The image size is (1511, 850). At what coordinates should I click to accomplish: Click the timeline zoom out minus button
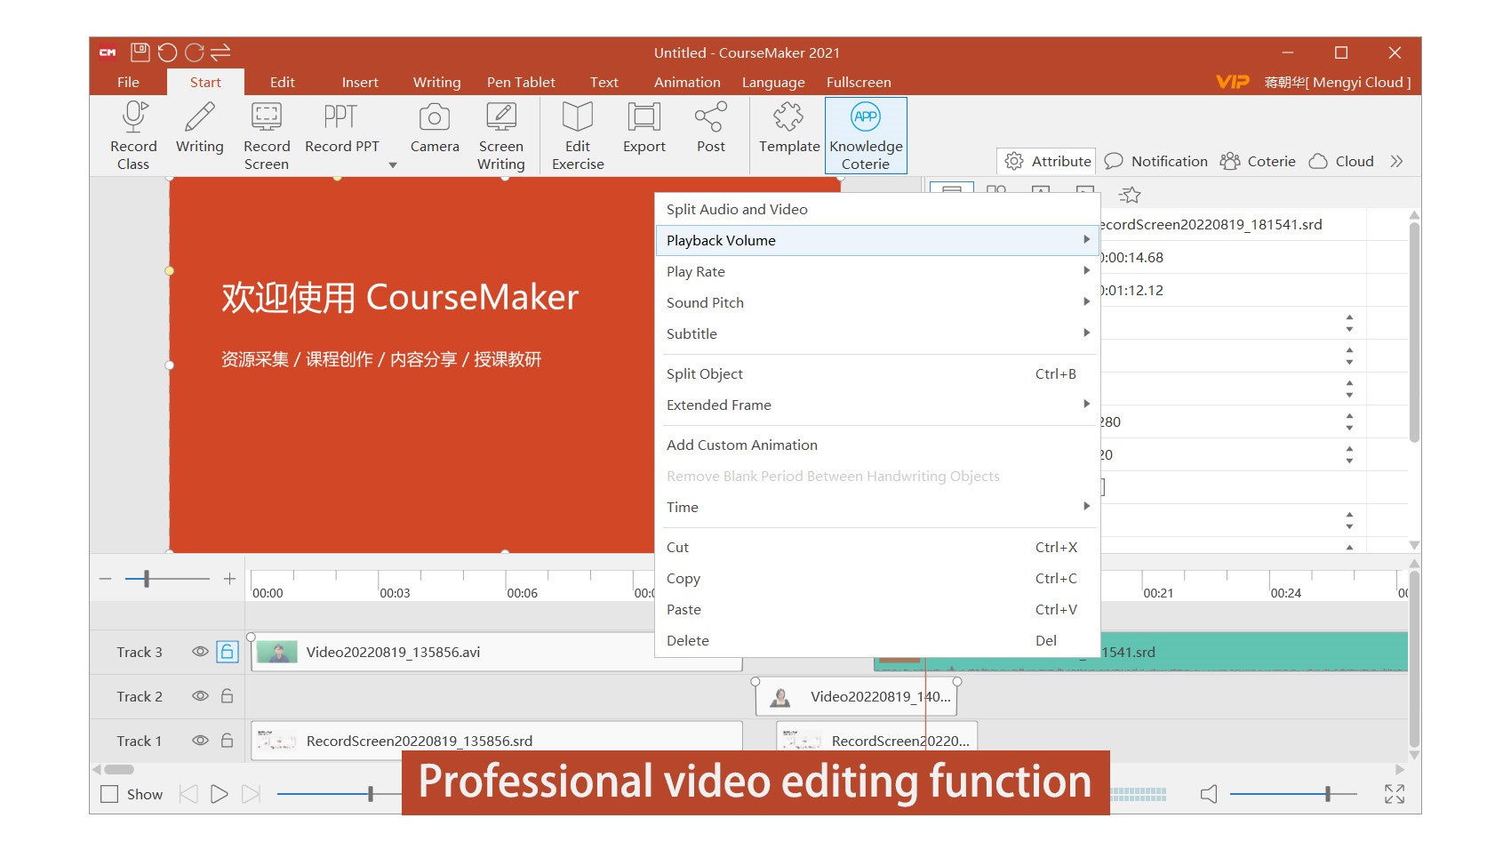pyautogui.click(x=106, y=579)
